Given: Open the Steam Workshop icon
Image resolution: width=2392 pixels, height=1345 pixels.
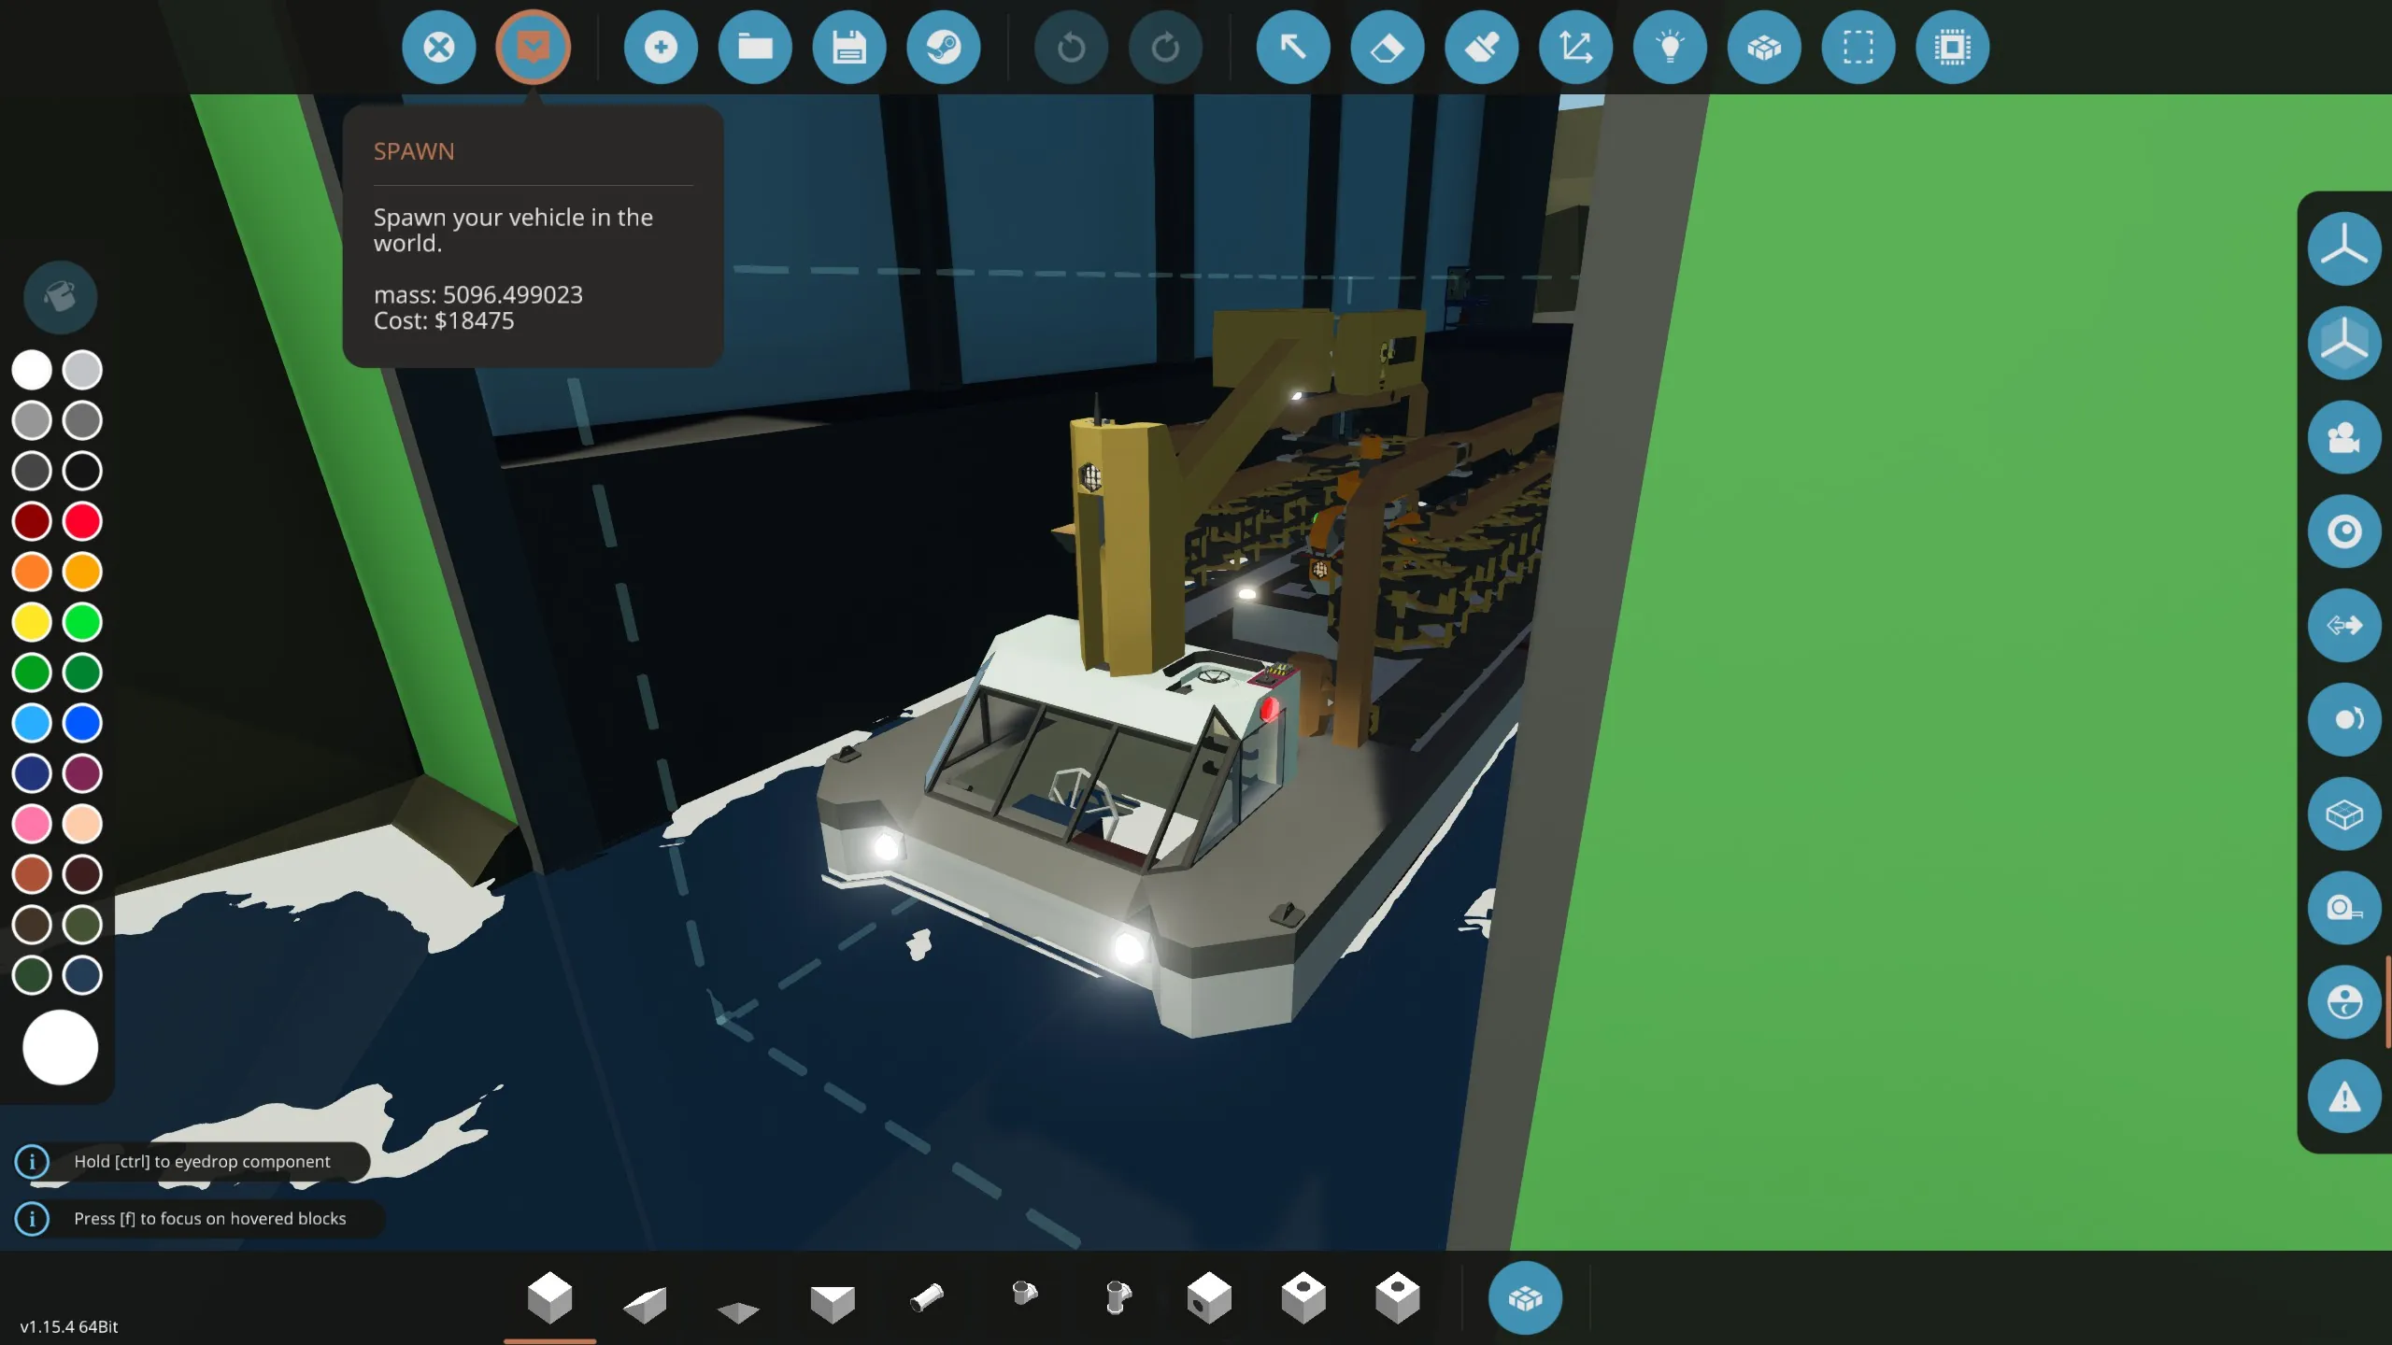Looking at the screenshot, I should click(943, 47).
